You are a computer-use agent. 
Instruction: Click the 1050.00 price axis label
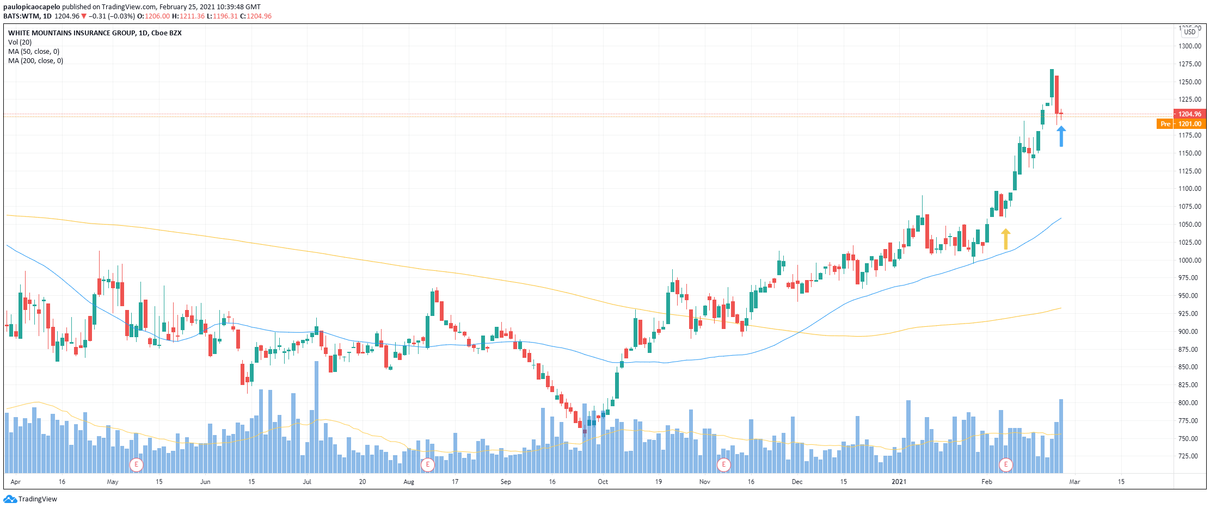click(1190, 225)
